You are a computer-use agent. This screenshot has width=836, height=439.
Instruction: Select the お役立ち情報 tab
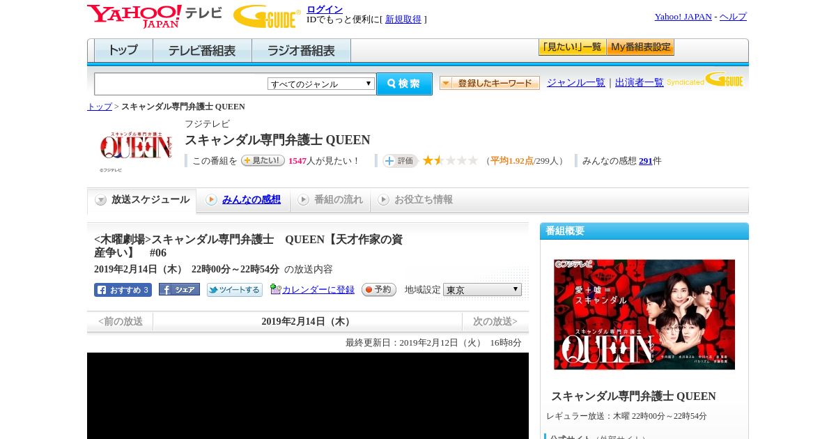coord(415,200)
